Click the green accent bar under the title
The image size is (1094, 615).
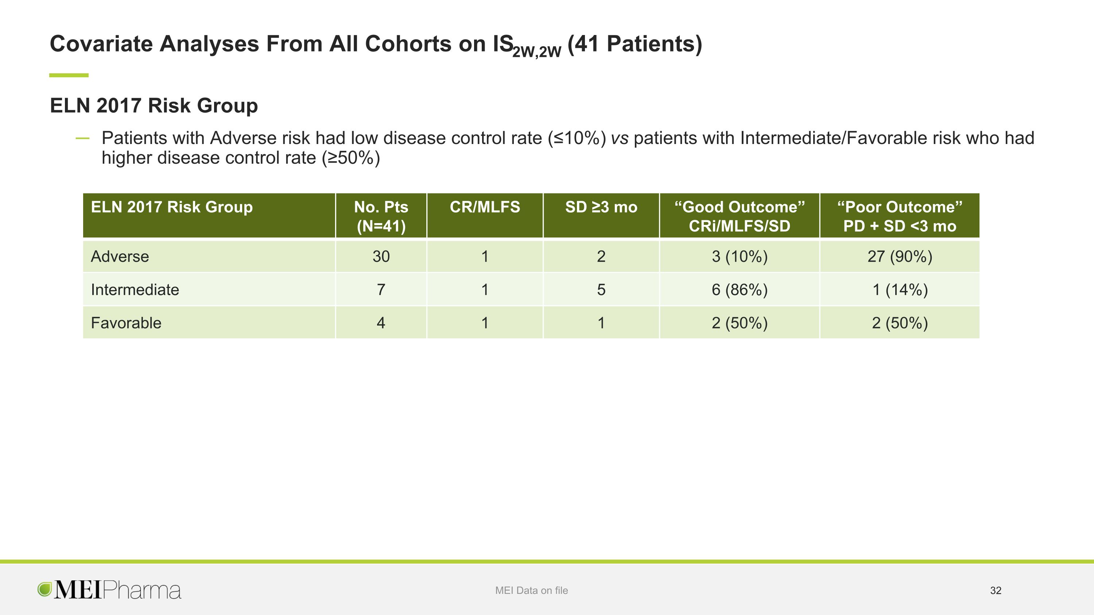[x=69, y=75]
